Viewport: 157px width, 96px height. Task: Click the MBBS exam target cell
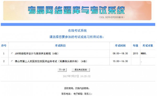tap(144, 53)
